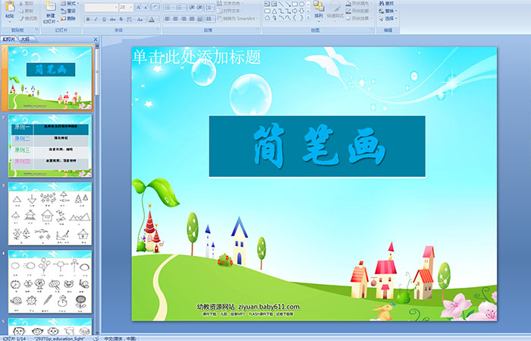
Task: Increase the paragraph indent level
Action: click(200, 8)
